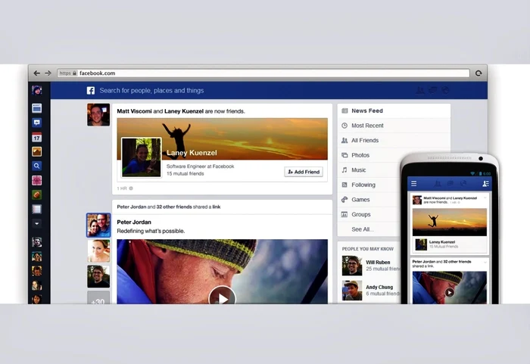Select Music in the feed menu
The image size is (530, 364).
(x=369, y=170)
